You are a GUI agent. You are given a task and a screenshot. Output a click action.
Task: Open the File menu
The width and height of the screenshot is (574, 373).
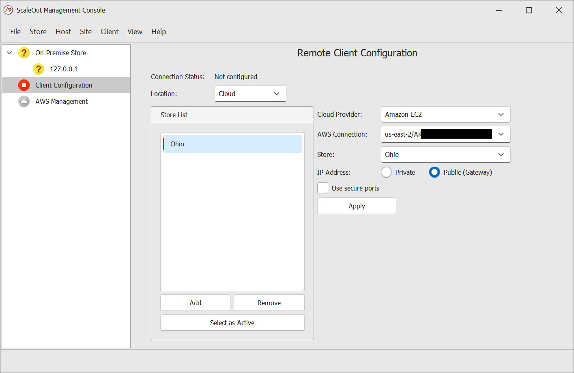(x=15, y=32)
